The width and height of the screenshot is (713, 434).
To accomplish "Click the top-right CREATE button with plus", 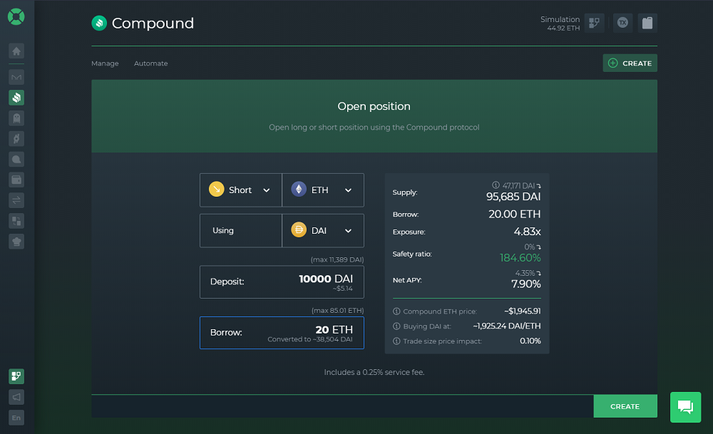I will click(630, 63).
